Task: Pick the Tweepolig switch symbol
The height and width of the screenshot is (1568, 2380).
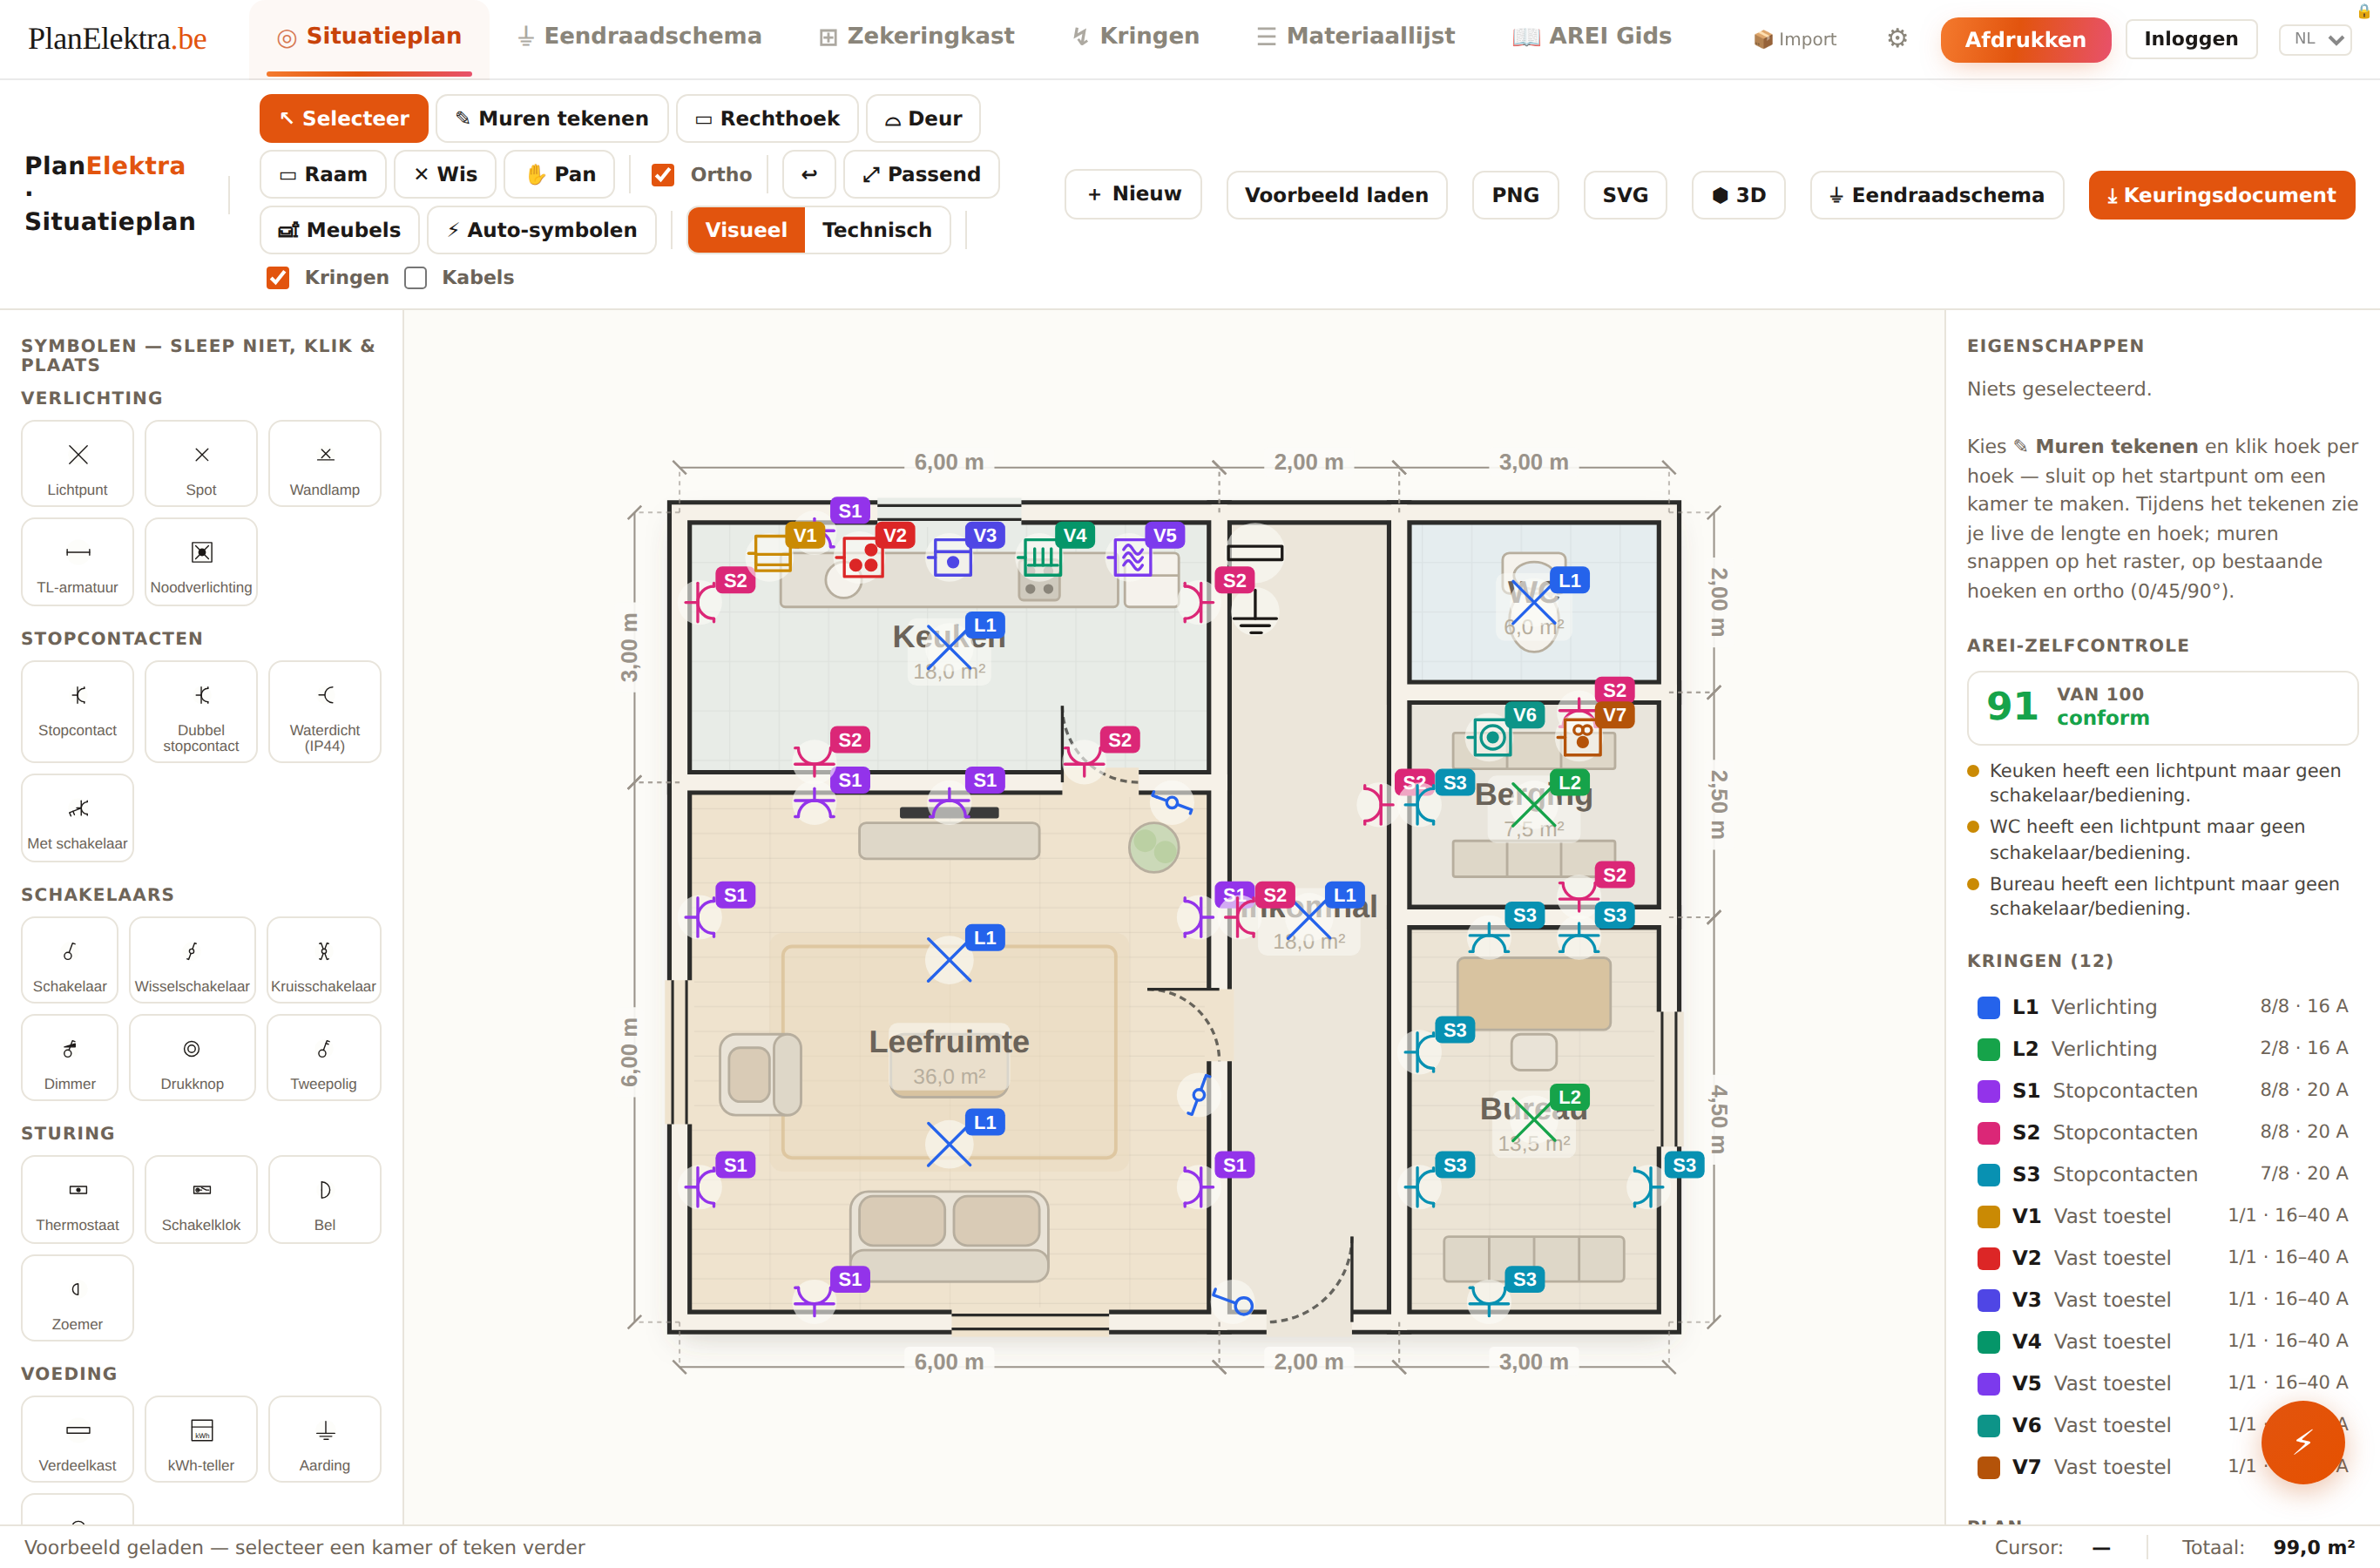Action: [324, 1058]
